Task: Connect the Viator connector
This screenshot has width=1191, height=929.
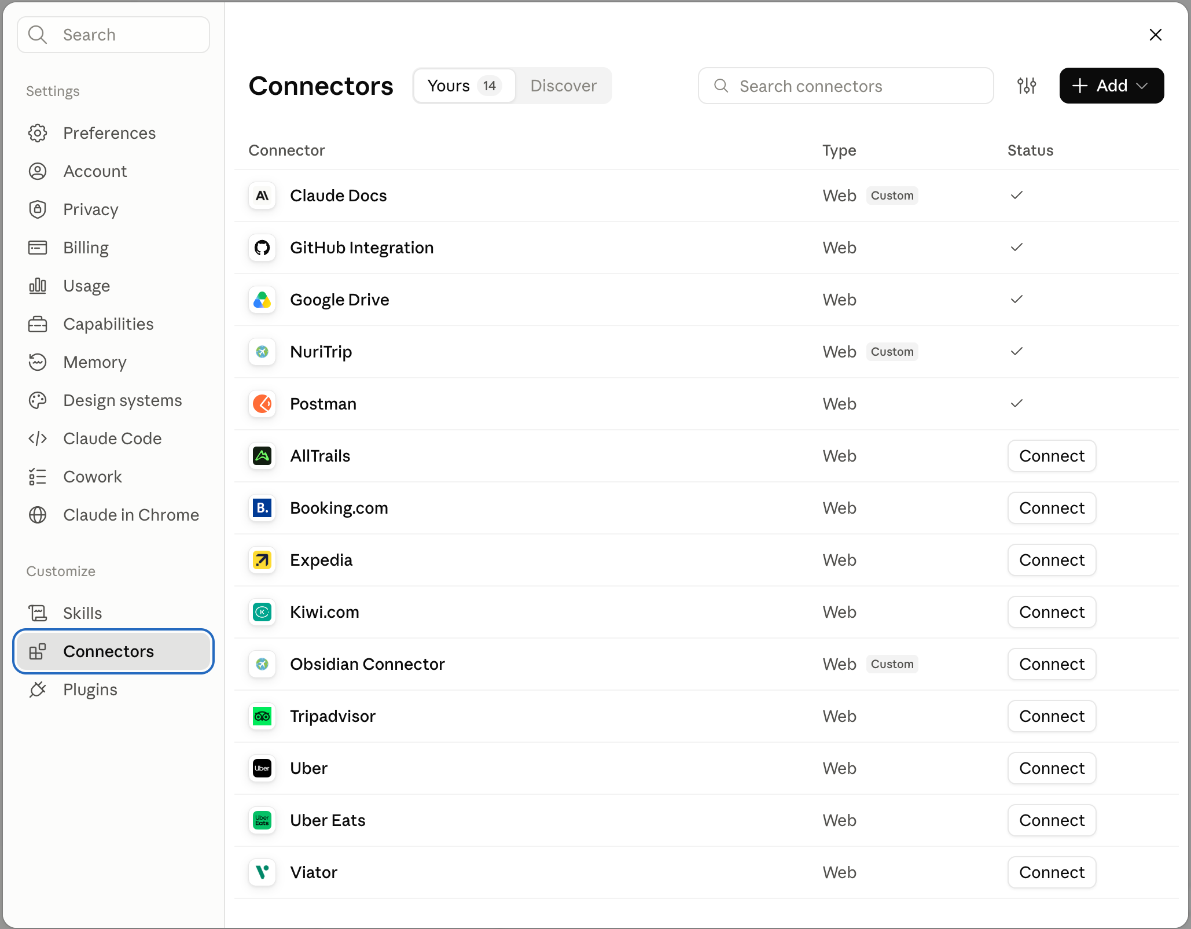Action: (x=1052, y=872)
